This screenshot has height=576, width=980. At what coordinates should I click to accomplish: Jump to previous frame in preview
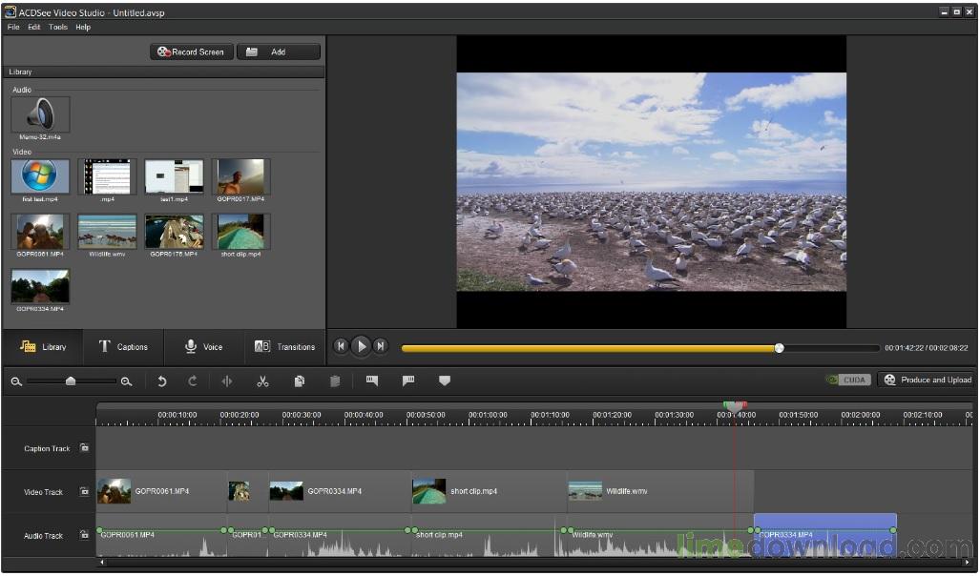click(341, 346)
